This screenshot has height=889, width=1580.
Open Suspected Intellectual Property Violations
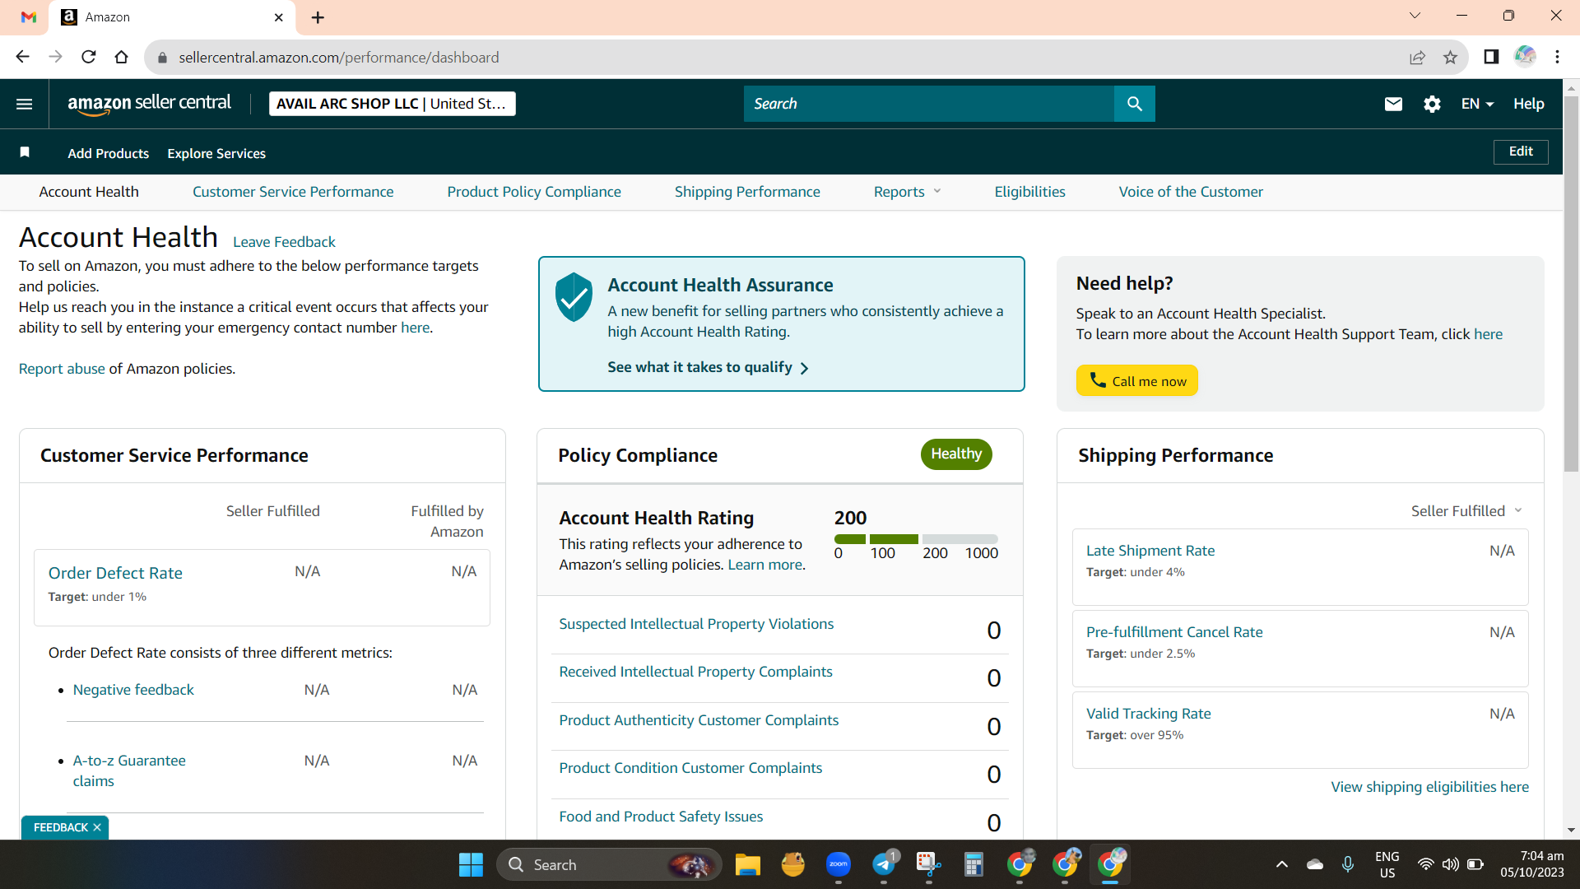[x=696, y=624]
